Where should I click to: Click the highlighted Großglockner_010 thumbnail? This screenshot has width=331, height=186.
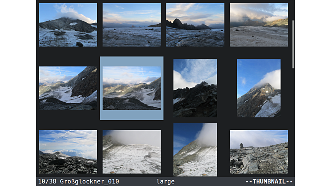pyautogui.click(x=132, y=88)
